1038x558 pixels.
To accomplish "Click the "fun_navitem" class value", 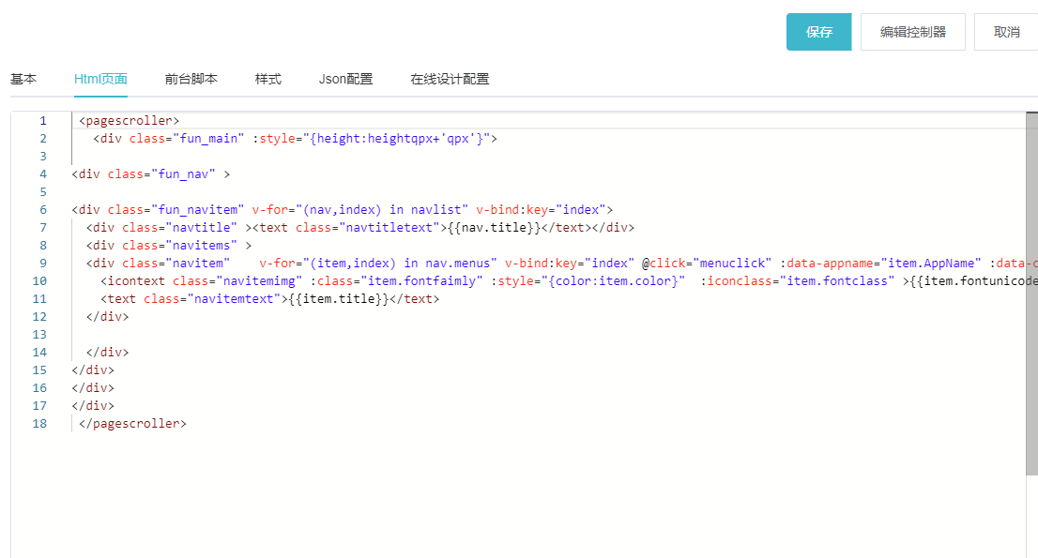I will point(198,210).
